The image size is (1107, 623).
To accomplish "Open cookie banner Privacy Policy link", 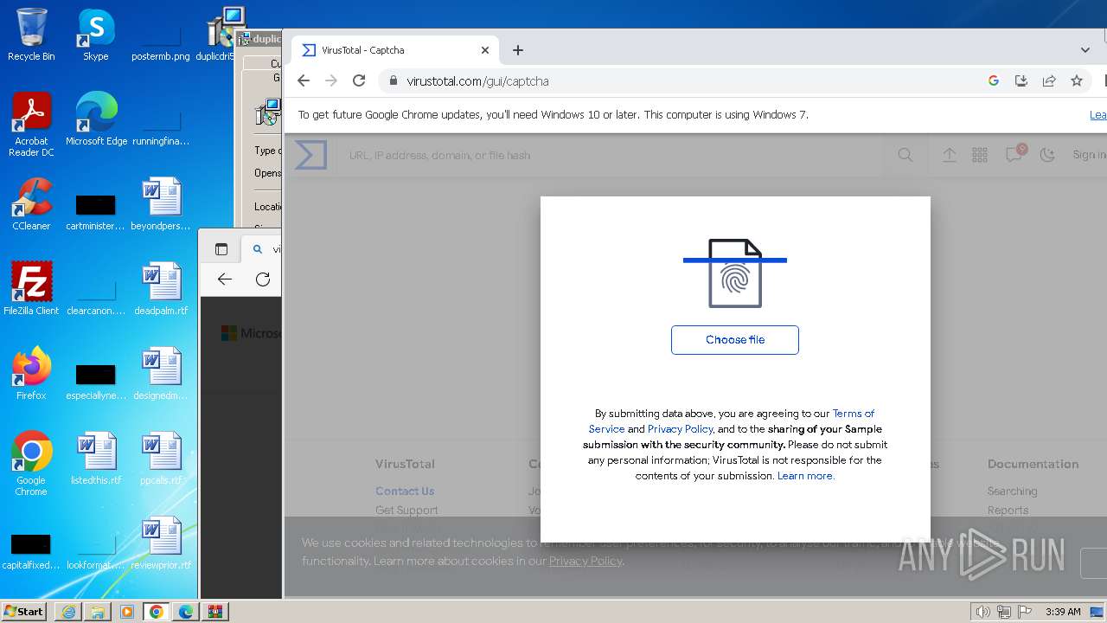I will 585,561.
